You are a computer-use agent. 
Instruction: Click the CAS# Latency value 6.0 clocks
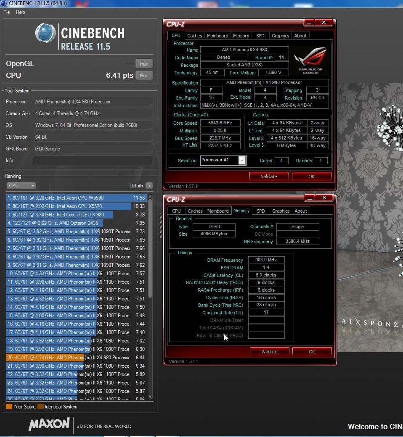click(266, 275)
